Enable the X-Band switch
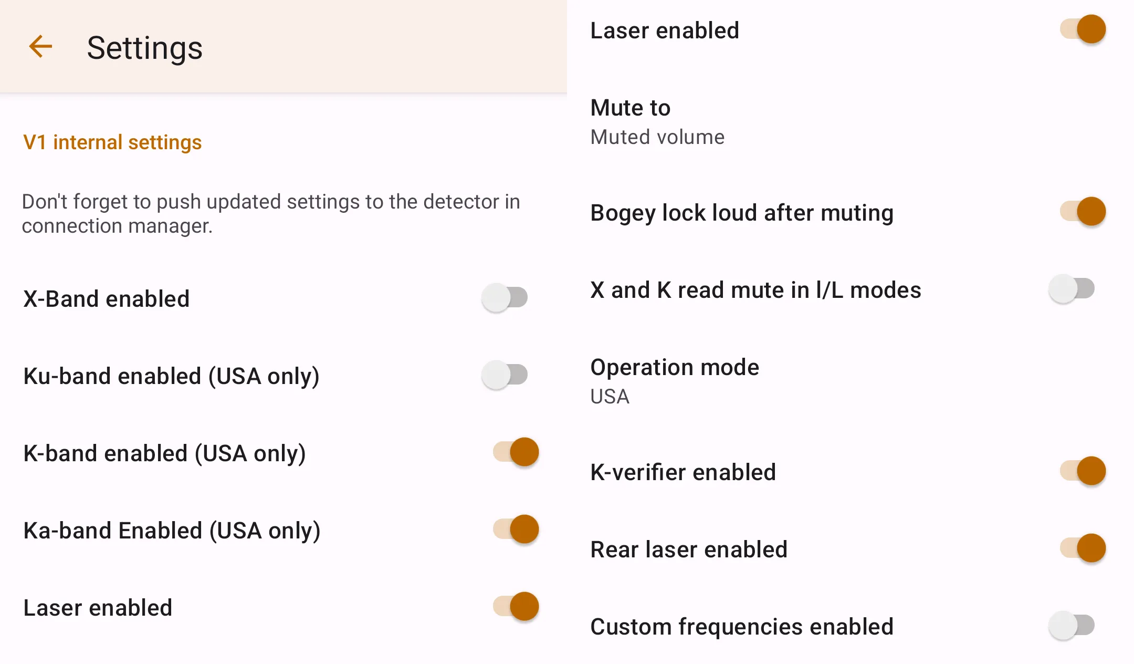1134x664 pixels. 505,298
